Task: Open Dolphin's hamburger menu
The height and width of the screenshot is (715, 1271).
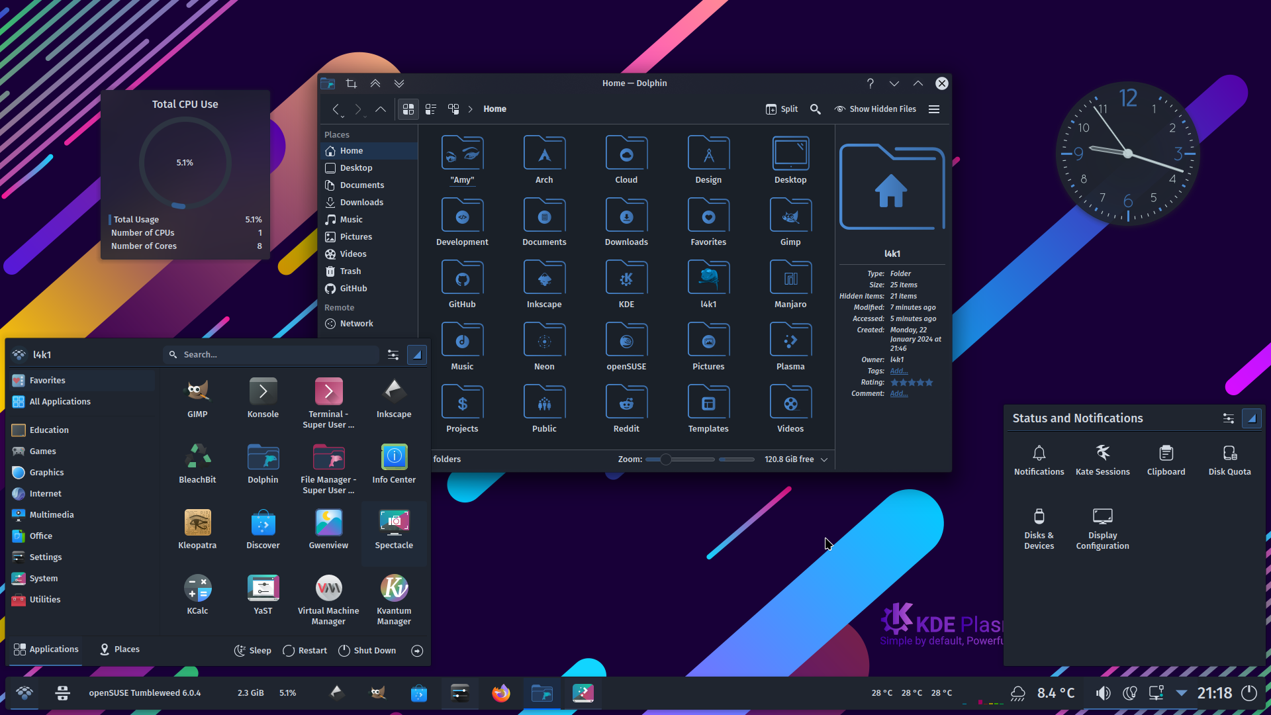Action: [x=934, y=109]
